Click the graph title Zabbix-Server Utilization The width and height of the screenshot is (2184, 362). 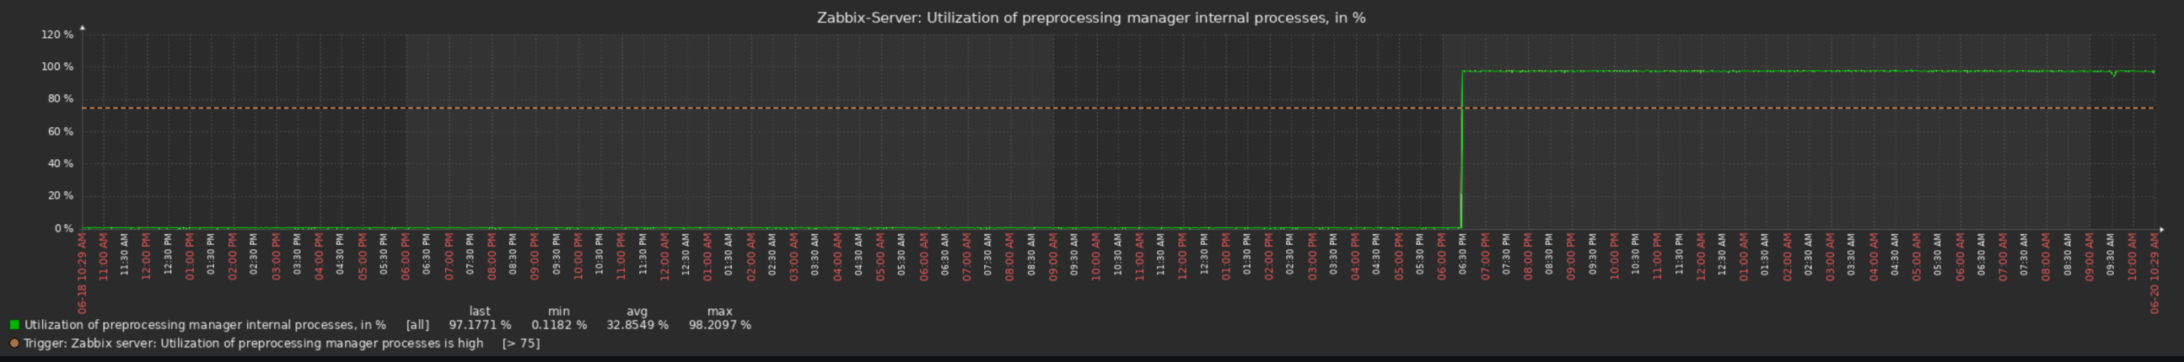click(1091, 18)
